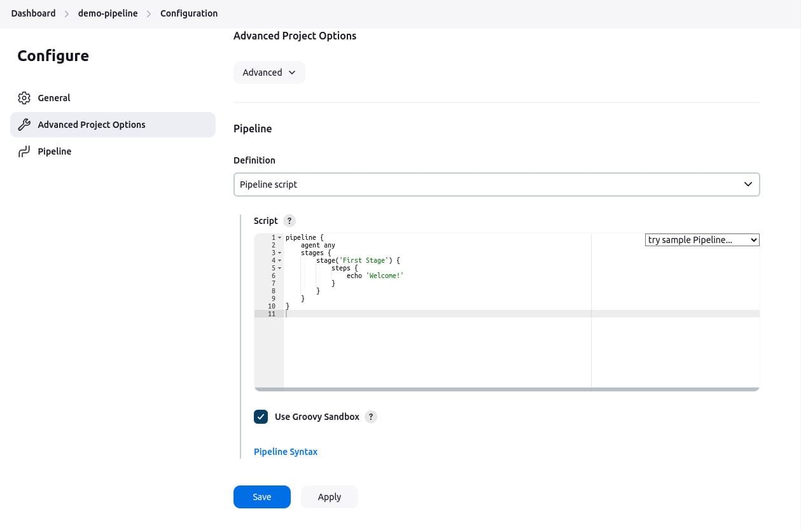Click the stage('First Stage') code line

pyautogui.click(x=358, y=260)
